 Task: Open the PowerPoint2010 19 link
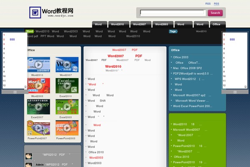(190, 162)
